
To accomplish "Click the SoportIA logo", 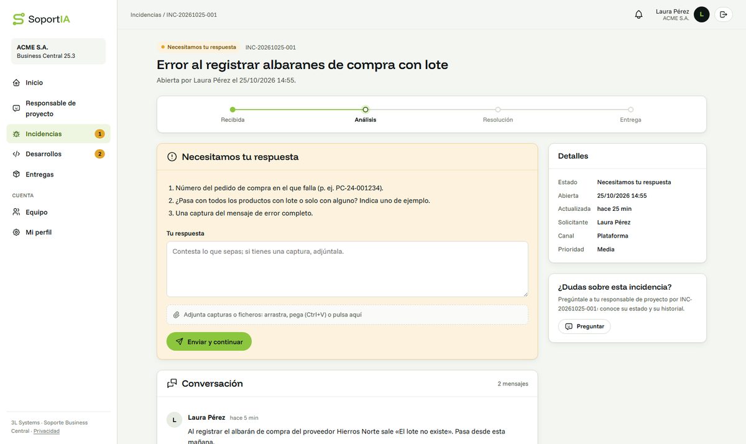I will pyautogui.click(x=41, y=19).
